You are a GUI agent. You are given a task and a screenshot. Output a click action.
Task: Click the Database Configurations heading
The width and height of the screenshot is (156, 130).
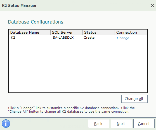[x=36, y=22]
